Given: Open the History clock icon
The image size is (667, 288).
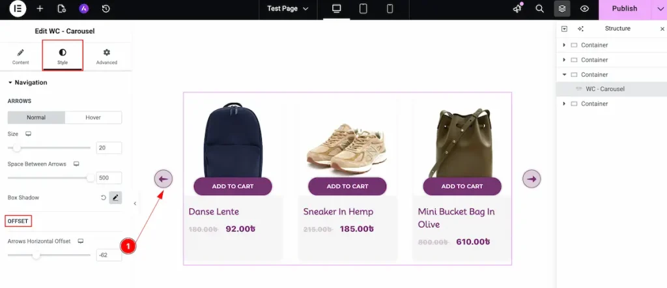Looking at the screenshot, I should point(106,9).
